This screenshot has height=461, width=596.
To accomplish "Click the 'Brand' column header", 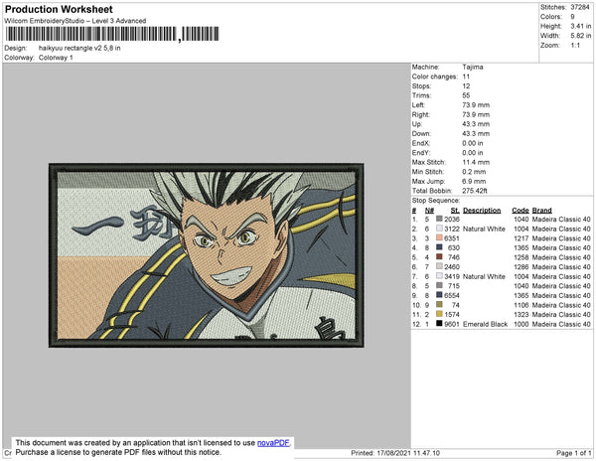I will [541, 211].
